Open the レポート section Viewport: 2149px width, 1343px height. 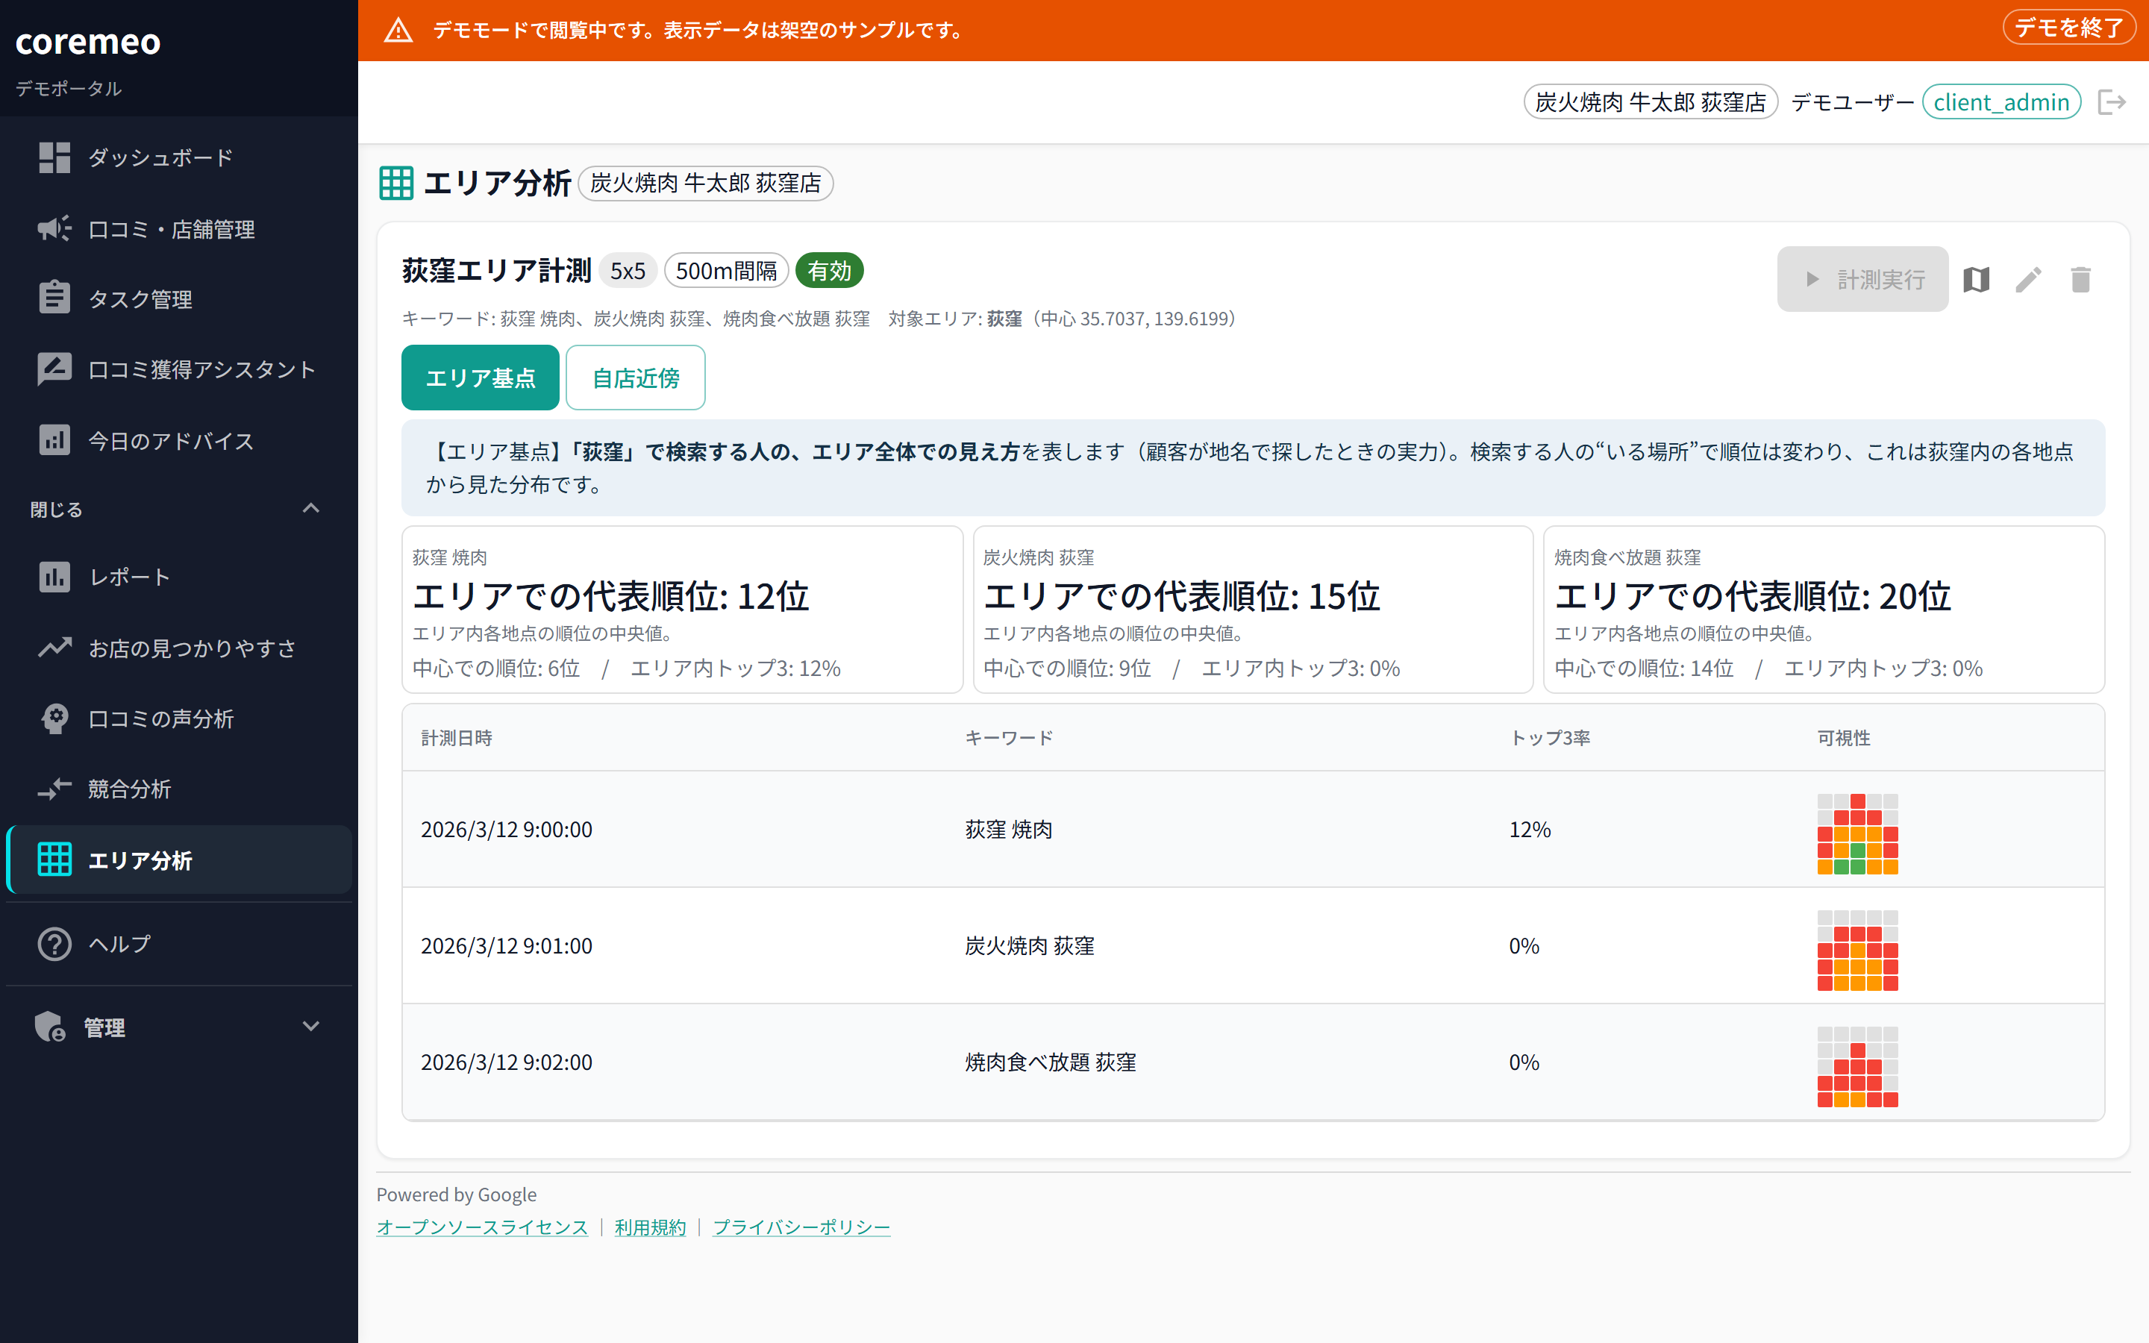tap(178, 577)
